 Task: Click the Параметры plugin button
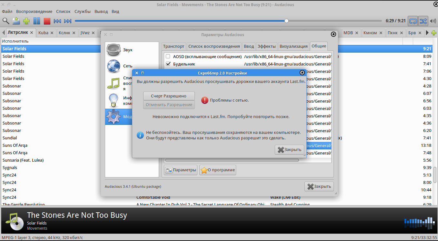click(x=181, y=170)
